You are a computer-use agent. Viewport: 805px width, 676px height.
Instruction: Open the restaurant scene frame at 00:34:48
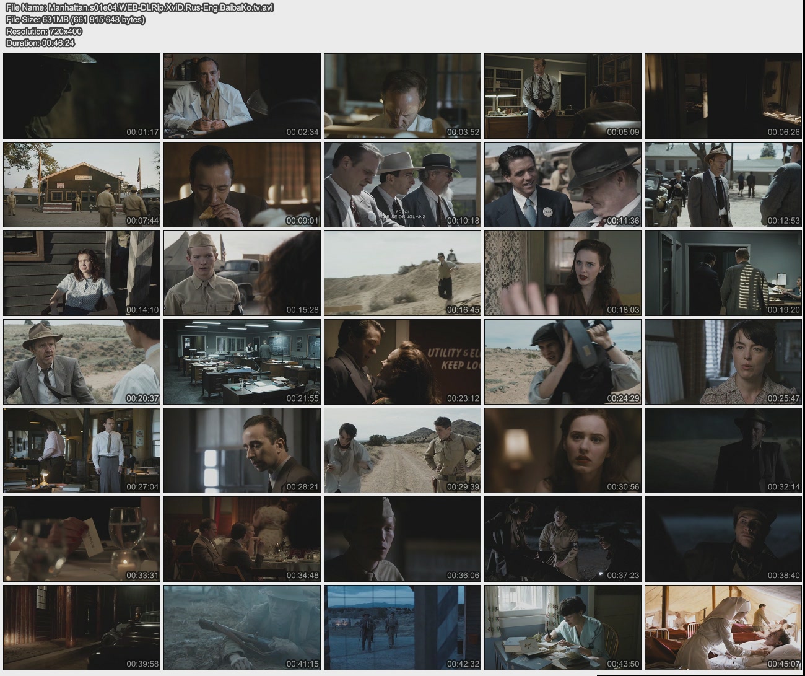click(242, 539)
